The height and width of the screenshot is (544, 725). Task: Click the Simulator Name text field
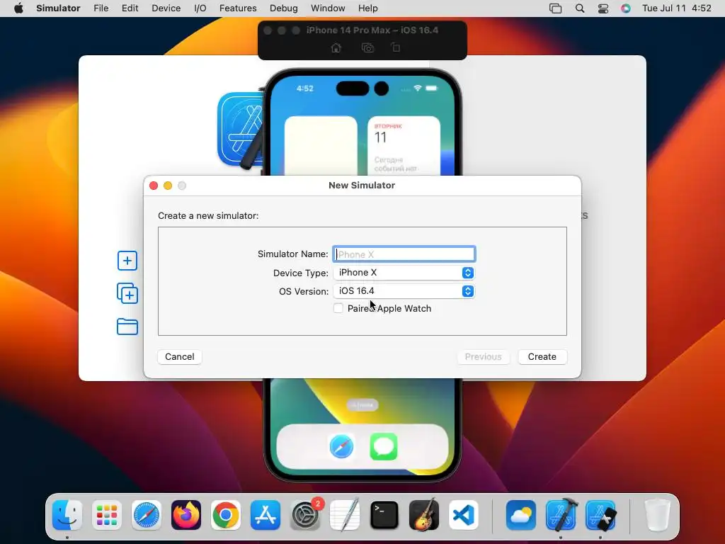point(404,254)
